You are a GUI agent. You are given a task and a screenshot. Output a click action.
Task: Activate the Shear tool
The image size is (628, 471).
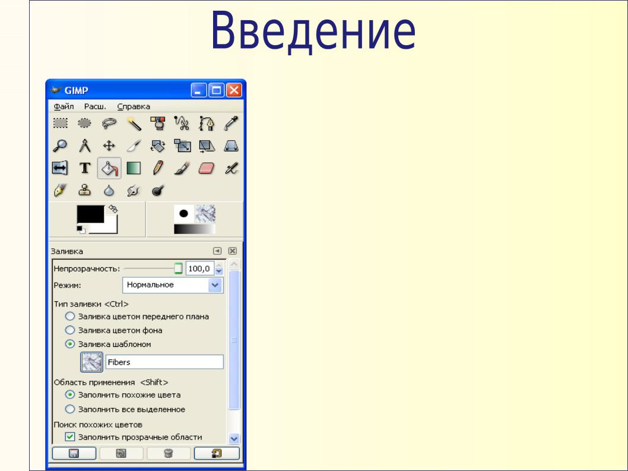click(207, 146)
